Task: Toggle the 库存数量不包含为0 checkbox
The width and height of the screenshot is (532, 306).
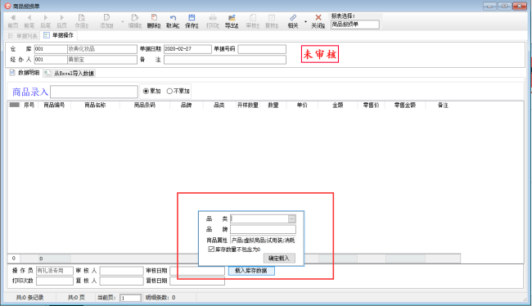Action: click(x=211, y=250)
